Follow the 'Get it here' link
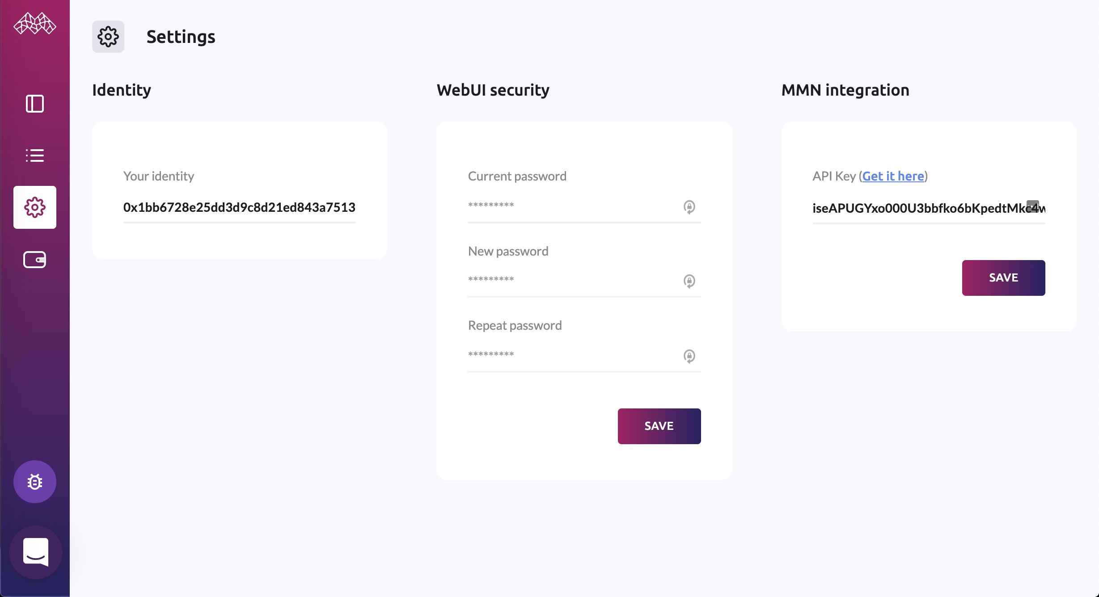Viewport: 1099px width, 597px height. pyautogui.click(x=893, y=176)
